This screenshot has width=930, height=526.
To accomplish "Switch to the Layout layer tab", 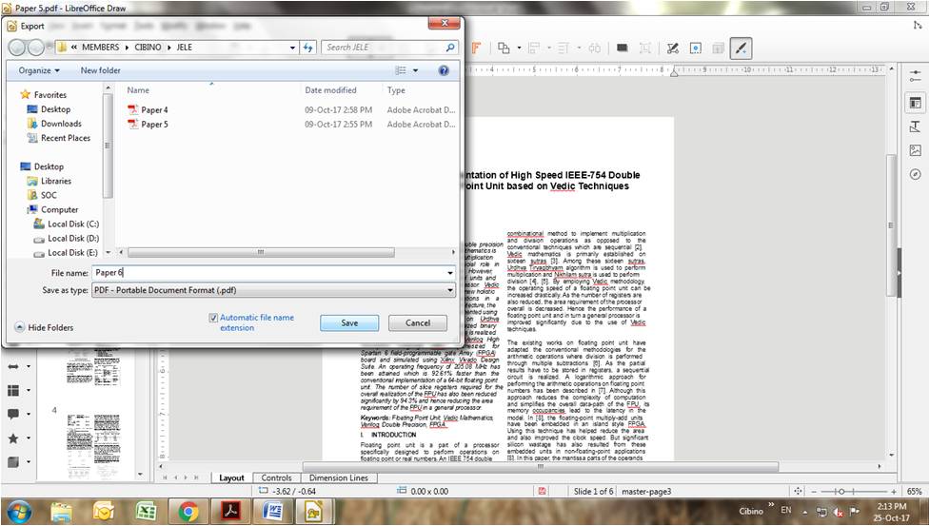I will (231, 477).
